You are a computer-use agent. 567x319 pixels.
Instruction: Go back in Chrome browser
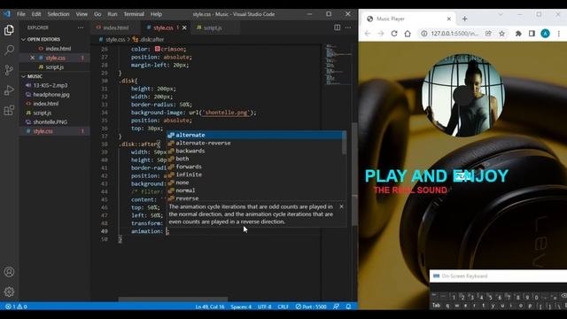(x=368, y=34)
